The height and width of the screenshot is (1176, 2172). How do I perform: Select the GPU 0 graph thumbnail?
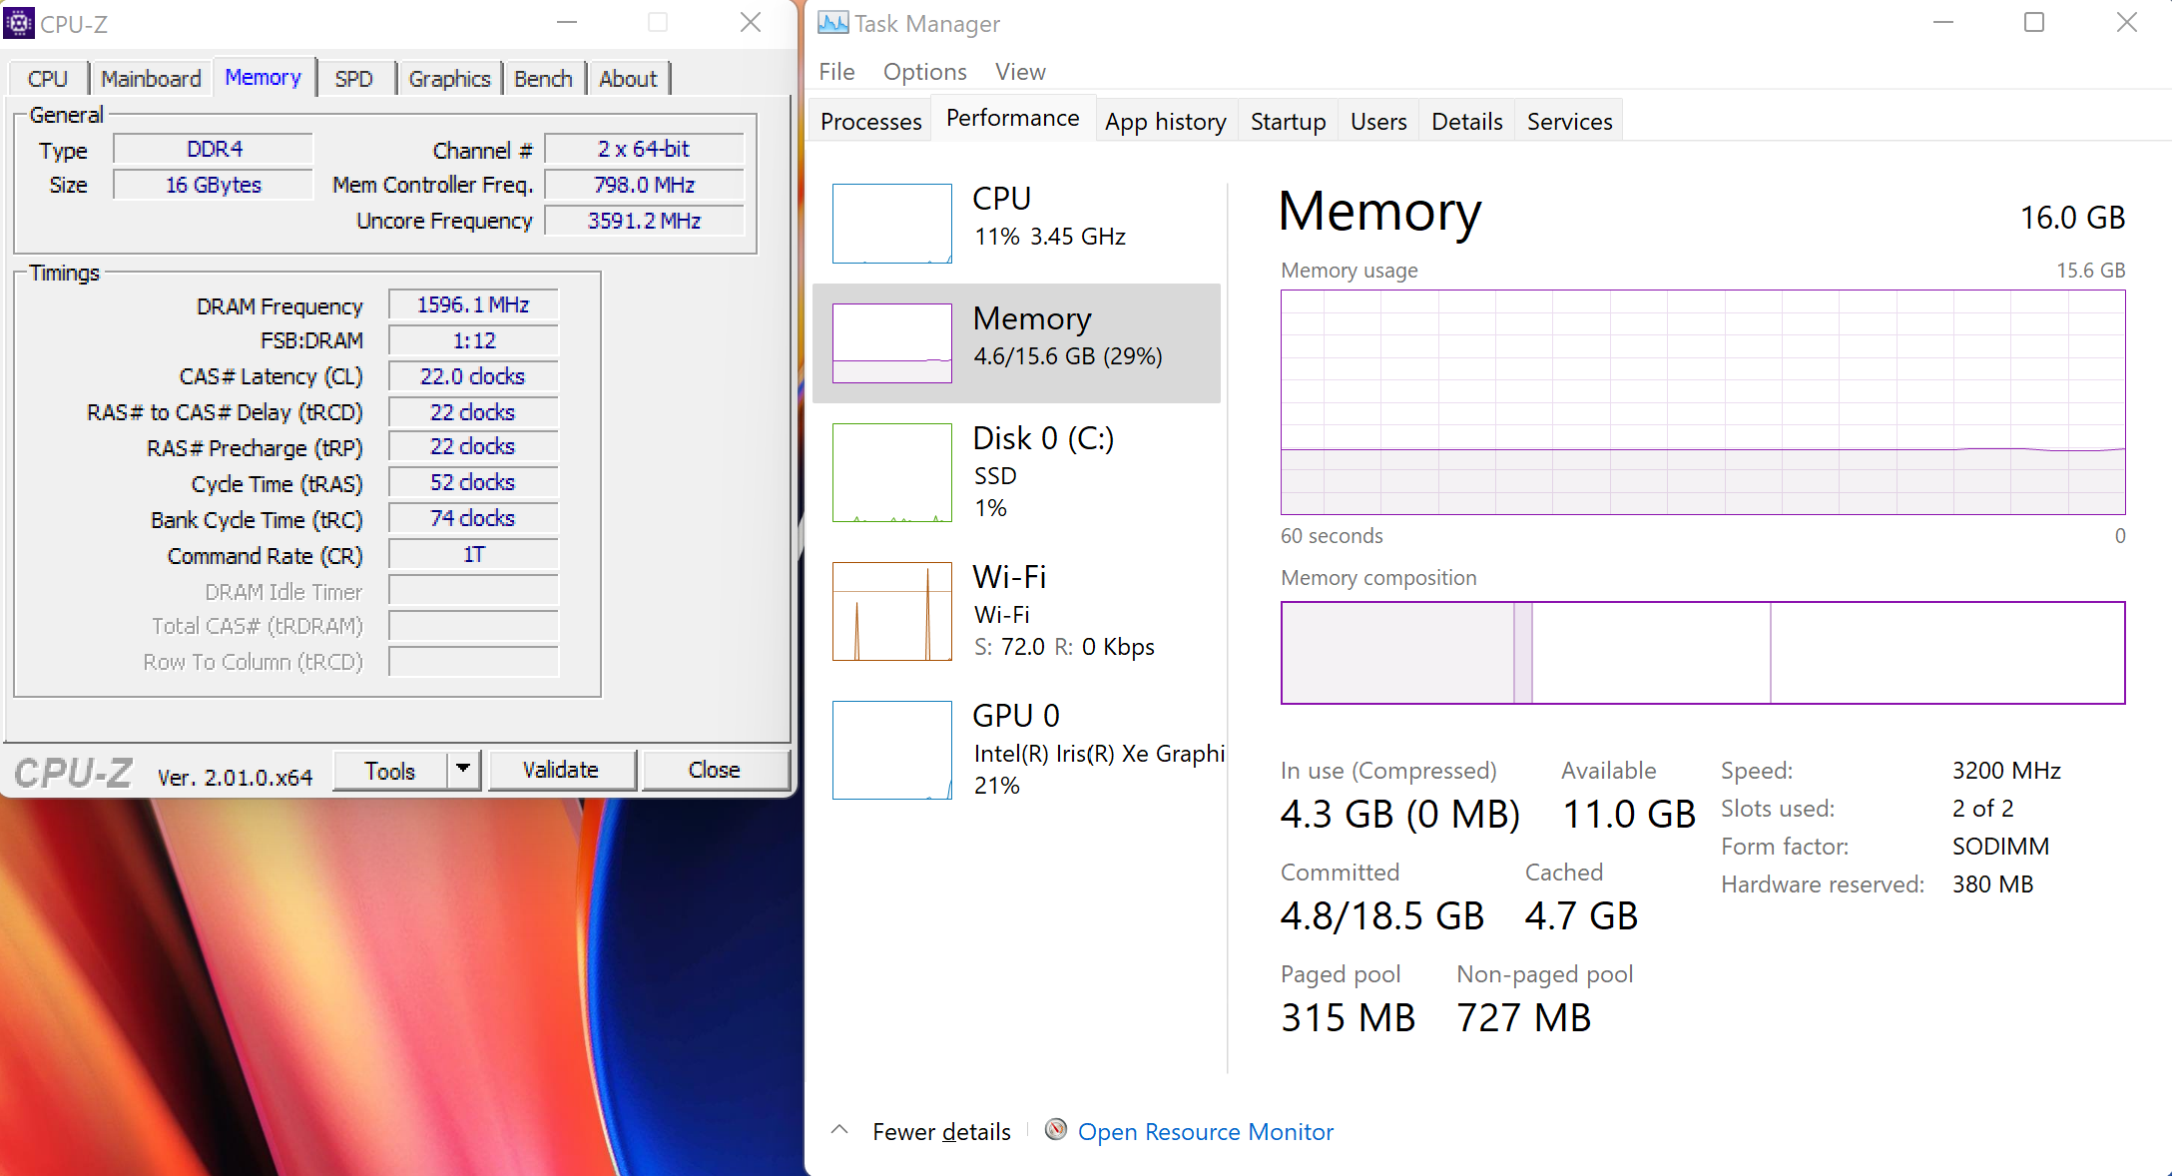[x=891, y=750]
